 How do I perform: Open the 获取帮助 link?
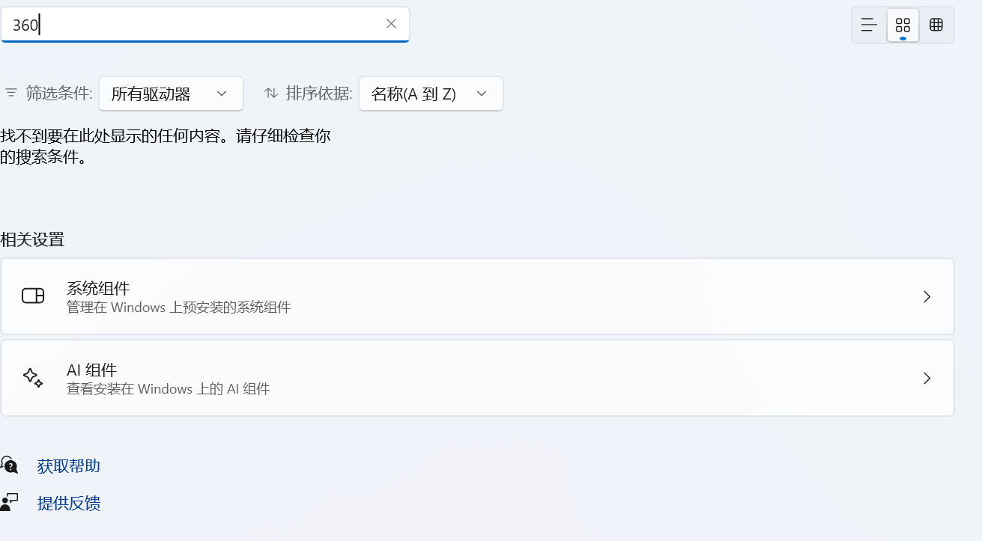[x=69, y=466]
